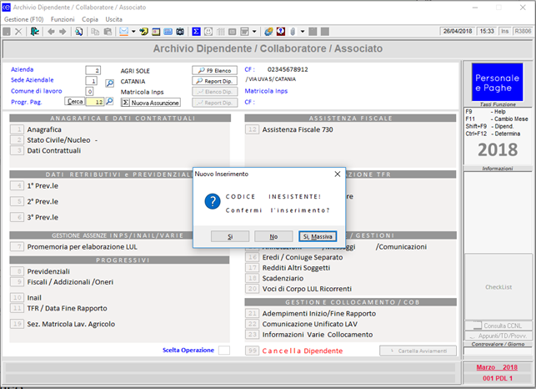Click the exit door toolbar icon
The image size is (536, 389).
[34, 32]
